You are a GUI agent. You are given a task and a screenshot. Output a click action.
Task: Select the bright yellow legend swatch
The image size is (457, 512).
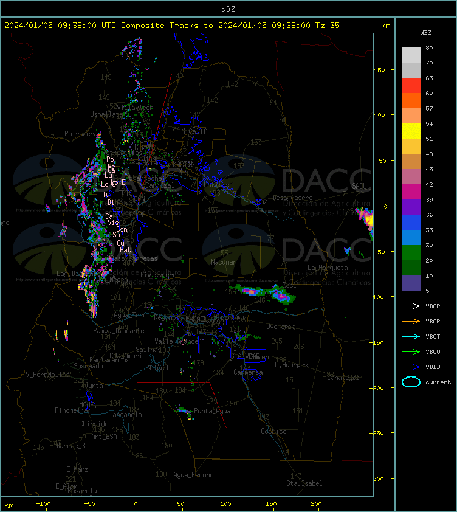411,131
